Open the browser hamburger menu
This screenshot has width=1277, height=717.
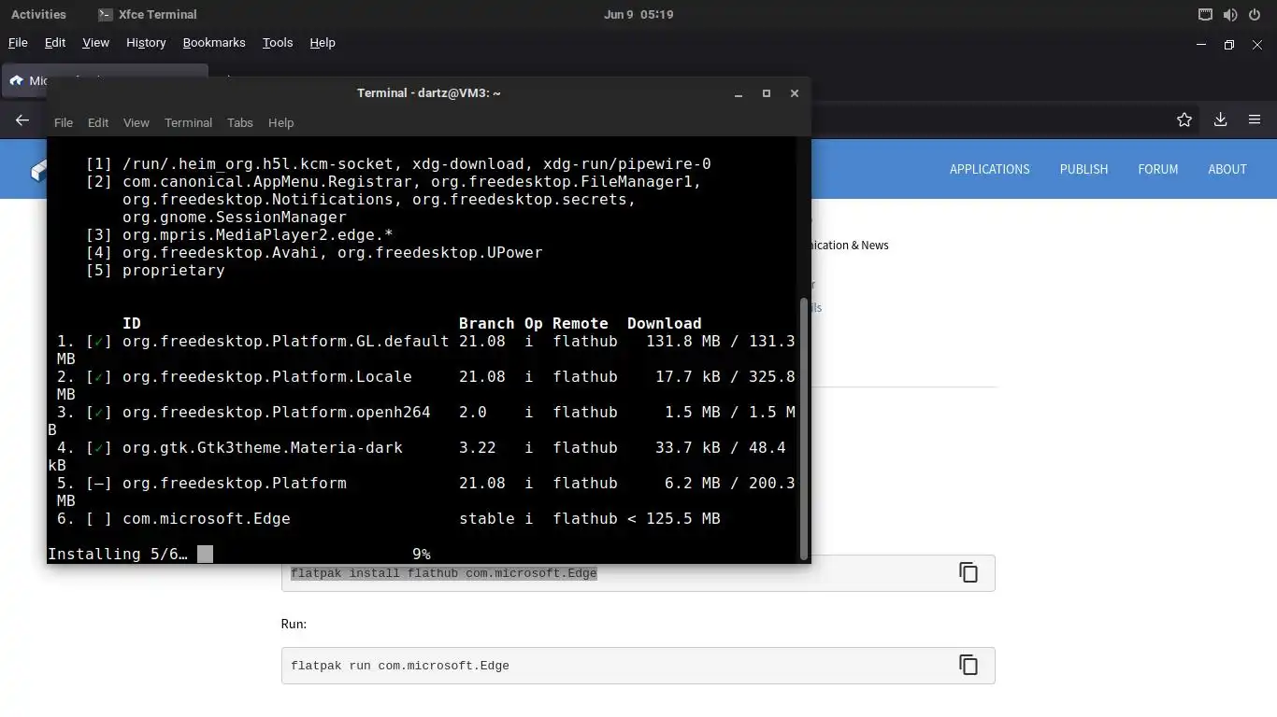click(1255, 119)
